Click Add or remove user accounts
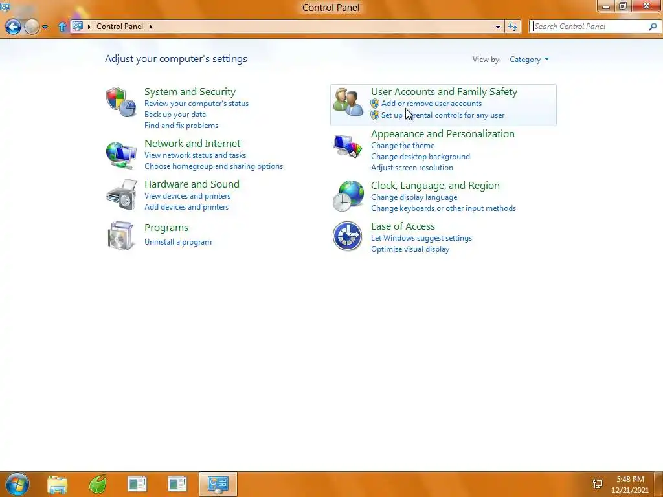Viewport: 663px width, 497px height. [431, 104]
